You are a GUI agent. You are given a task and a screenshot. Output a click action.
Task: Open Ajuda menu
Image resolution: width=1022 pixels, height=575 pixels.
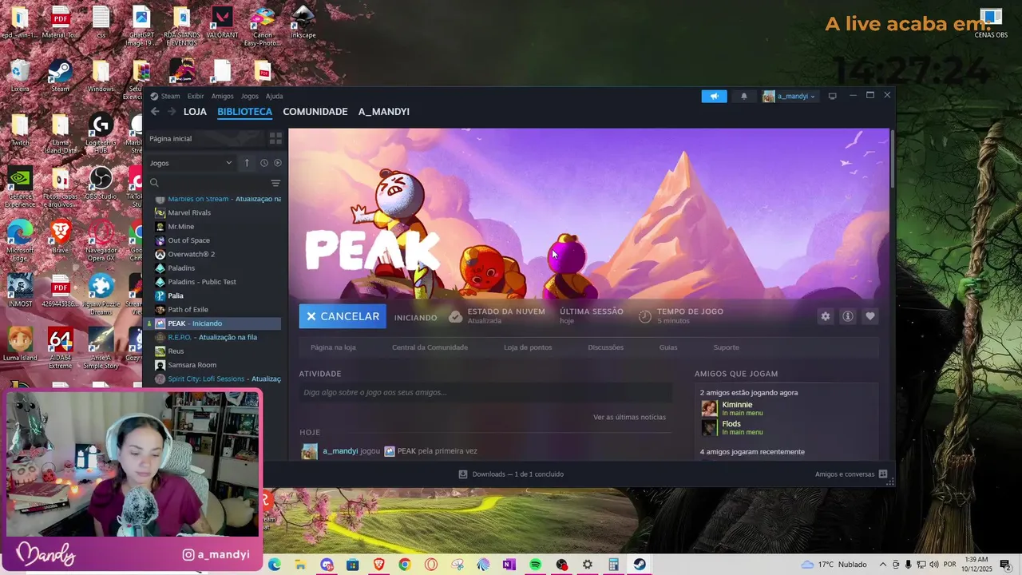point(274,96)
